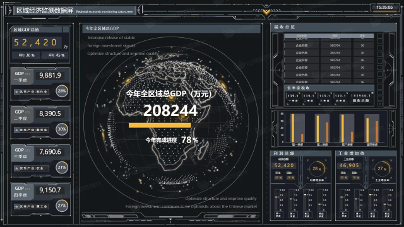Viewport: 404px width, 227px height.
Task: Select the 区域GDP总值 panel header
Action: tap(36, 30)
